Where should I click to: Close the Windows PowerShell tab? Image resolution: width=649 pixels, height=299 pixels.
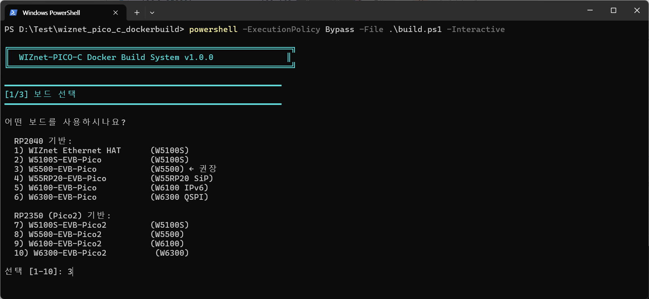pos(115,13)
